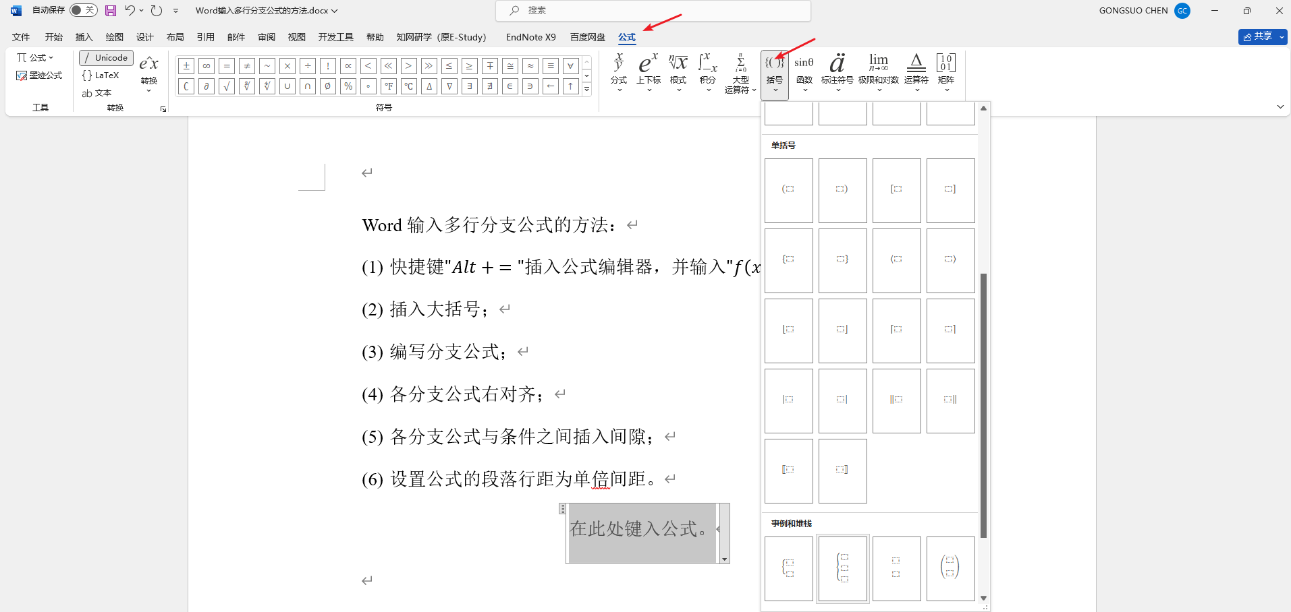The height and width of the screenshot is (612, 1291).
Task: Open the 极限和对数 limit and log dropdown
Action: (879, 73)
